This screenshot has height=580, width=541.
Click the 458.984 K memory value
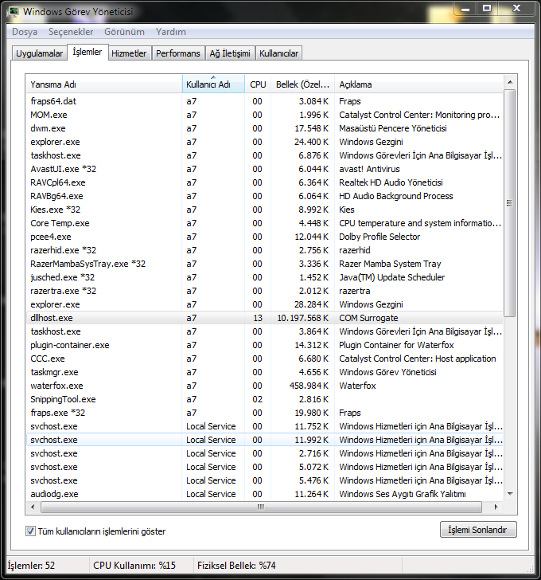tap(309, 386)
